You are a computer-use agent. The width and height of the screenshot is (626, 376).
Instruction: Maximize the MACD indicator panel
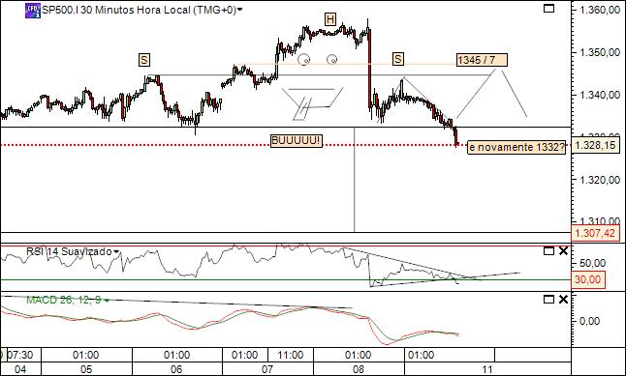click(x=548, y=299)
